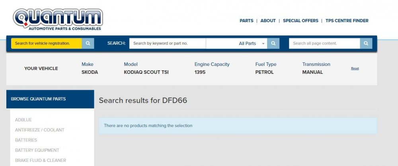Open TPS CENTRE FINDER
The image size is (398, 166).
(347, 21)
